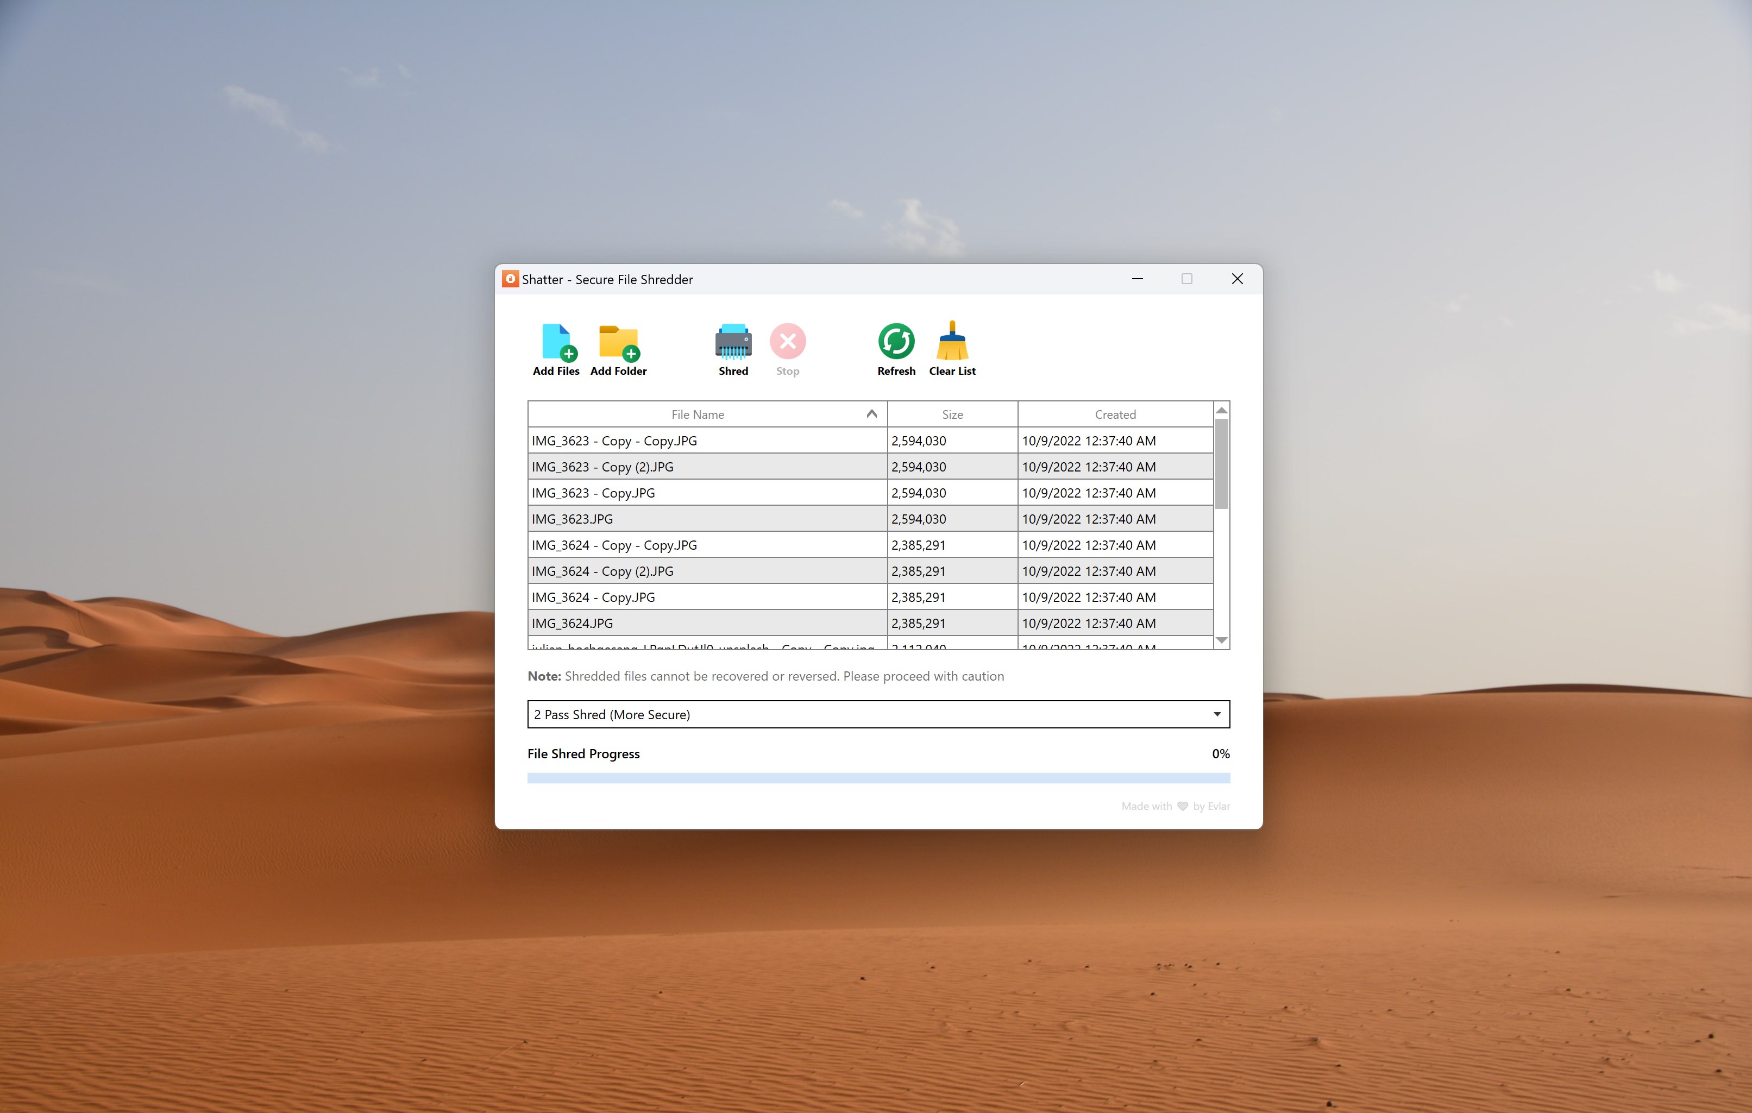This screenshot has height=1113, width=1752.
Task: Click the green Refresh icon
Action: pos(896,342)
